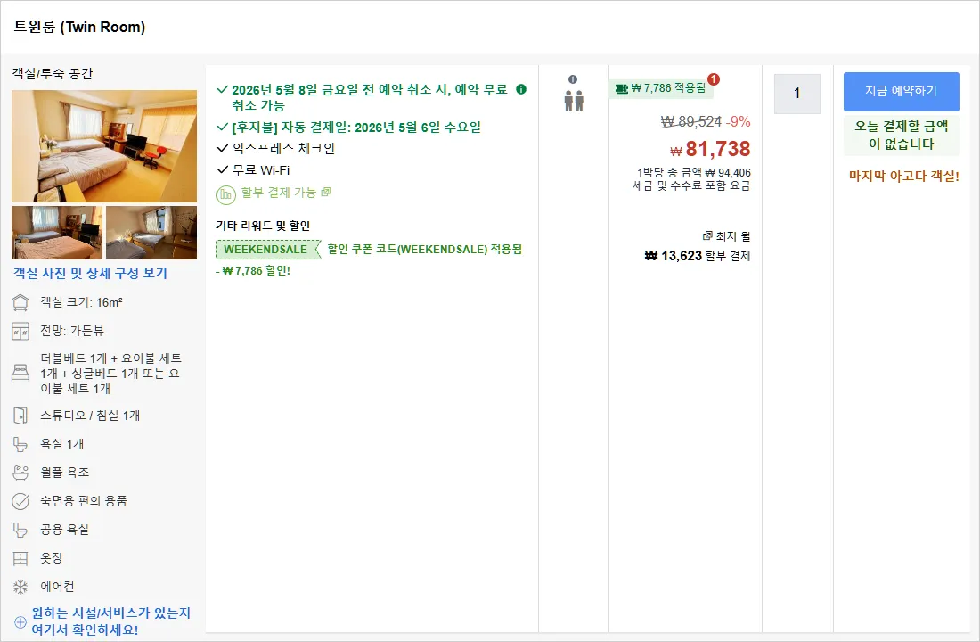This screenshot has width=980, height=642.
Task: Click the bed icon beside 더블베드 description
Action: 20,374
